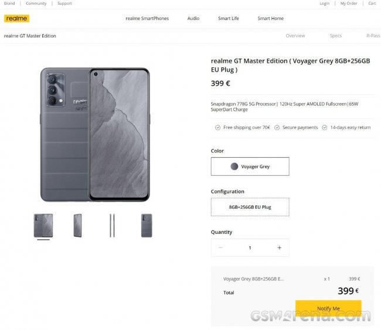Image resolution: width=381 pixels, height=330 pixels.
Task: Open the Audio menu
Action: (x=193, y=18)
